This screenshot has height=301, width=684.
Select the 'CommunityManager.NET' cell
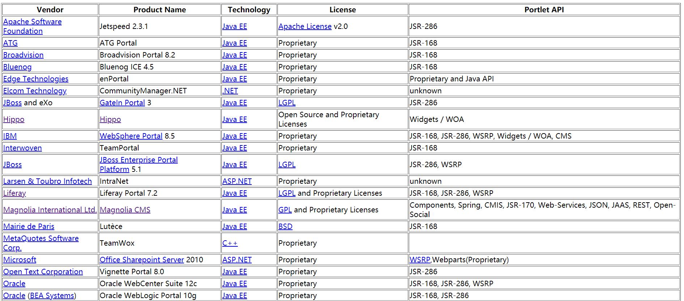(x=160, y=91)
